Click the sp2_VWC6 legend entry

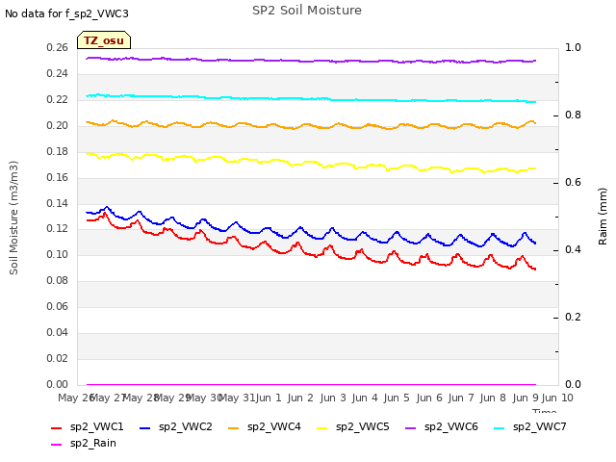[442, 426]
